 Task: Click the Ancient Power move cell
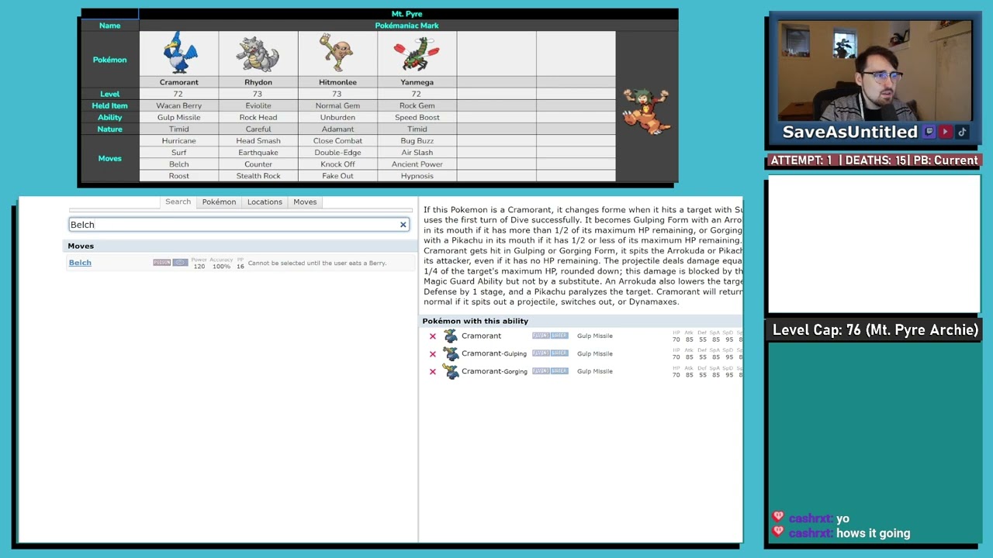(417, 164)
